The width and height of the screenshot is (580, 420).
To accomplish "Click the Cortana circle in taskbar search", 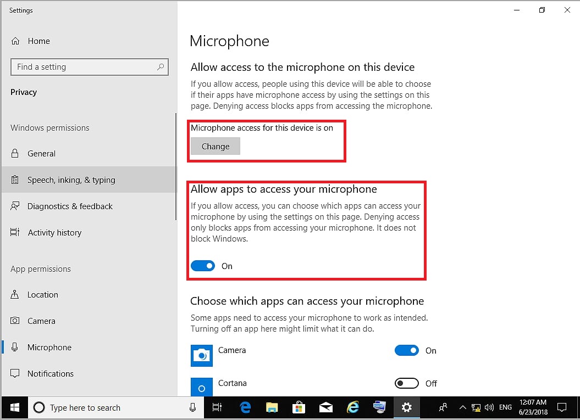I will click(x=39, y=407).
